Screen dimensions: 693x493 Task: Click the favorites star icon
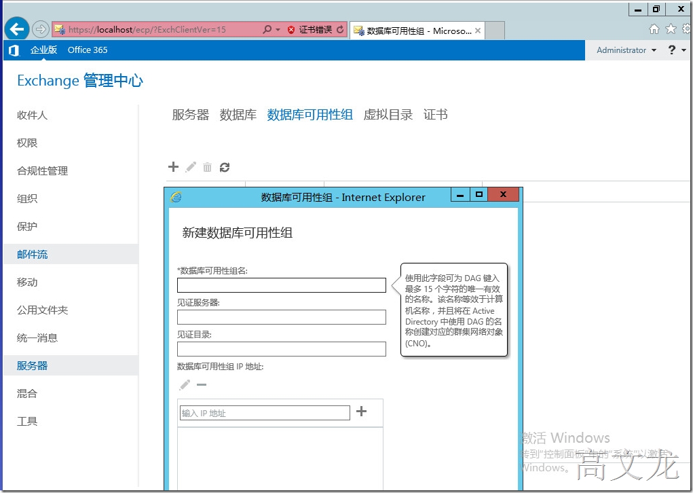[671, 29]
